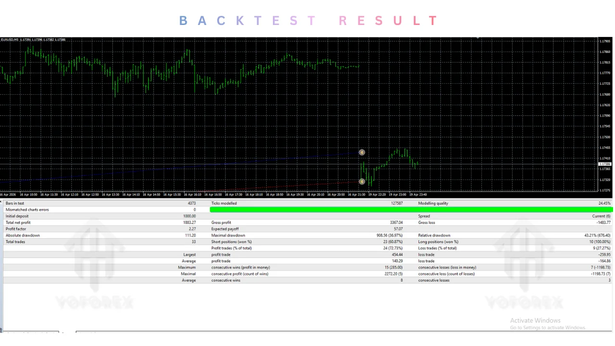
Task: Select the Bars in test value 4373
Action: click(x=191, y=203)
